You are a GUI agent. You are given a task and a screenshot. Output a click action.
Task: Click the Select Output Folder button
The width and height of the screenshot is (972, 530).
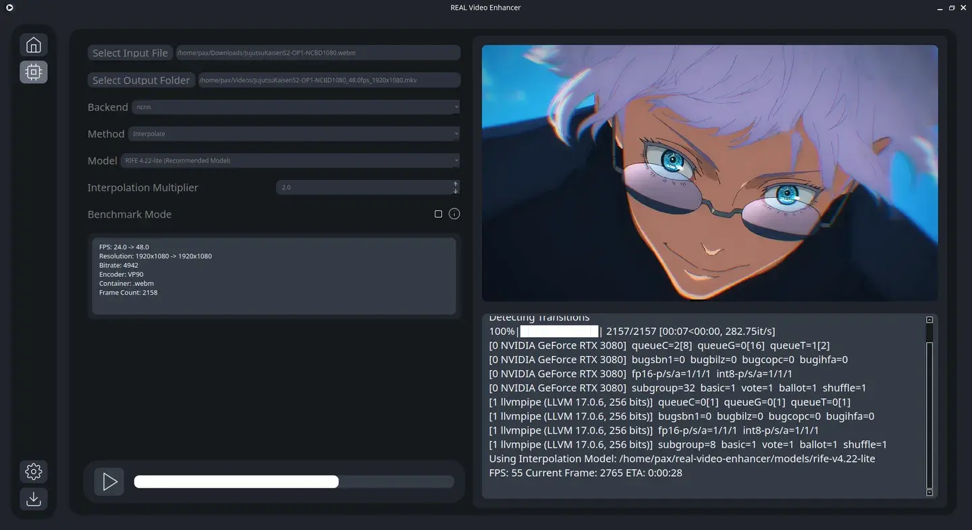(x=141, y=80)
